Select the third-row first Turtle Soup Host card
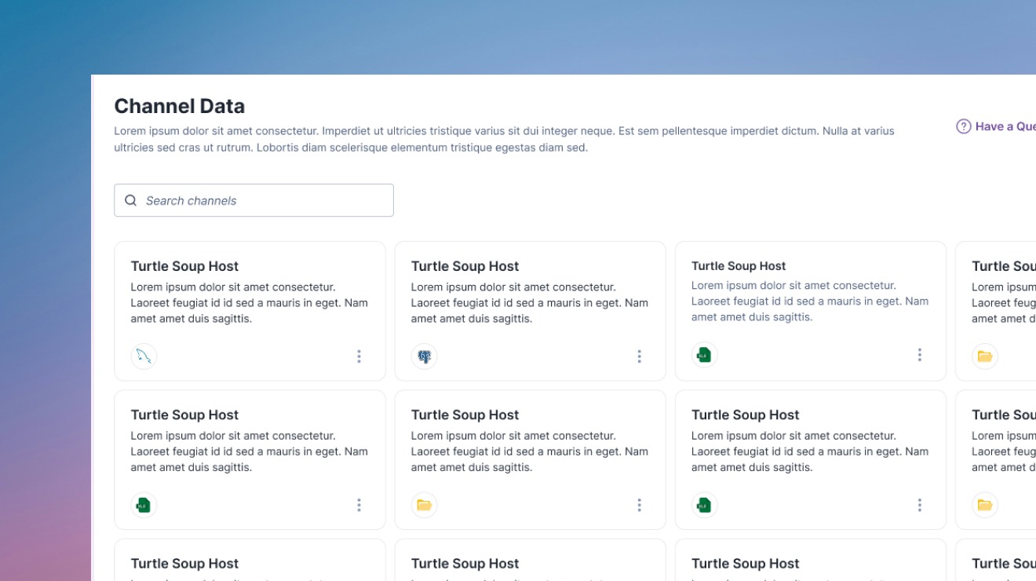This screenshot has height=581, width=1036. click(x=250, y=560)
